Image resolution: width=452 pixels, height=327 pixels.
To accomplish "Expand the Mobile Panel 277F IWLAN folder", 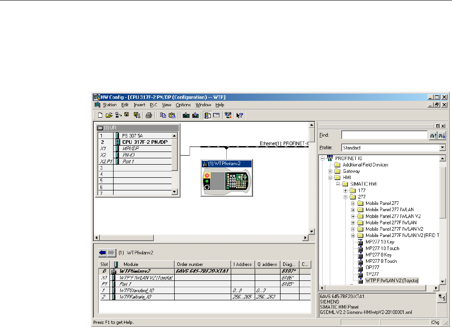I will pyautogui.click(x=353, y=223).
